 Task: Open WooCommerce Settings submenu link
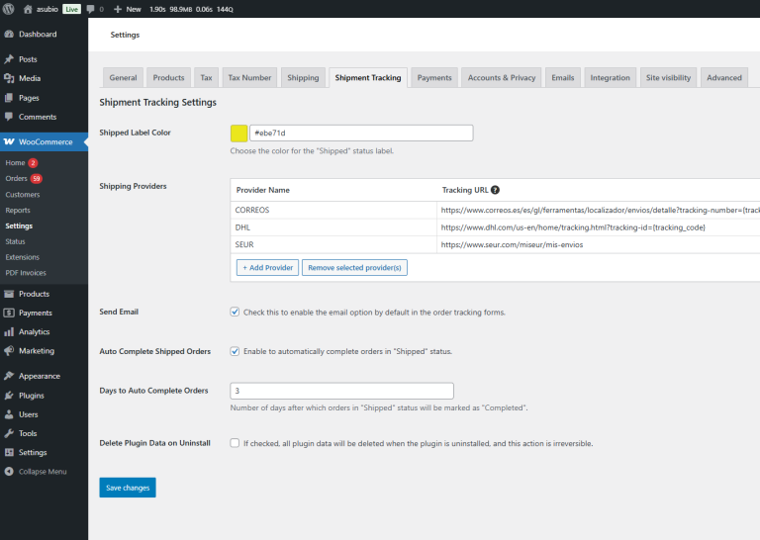[19, 225]
